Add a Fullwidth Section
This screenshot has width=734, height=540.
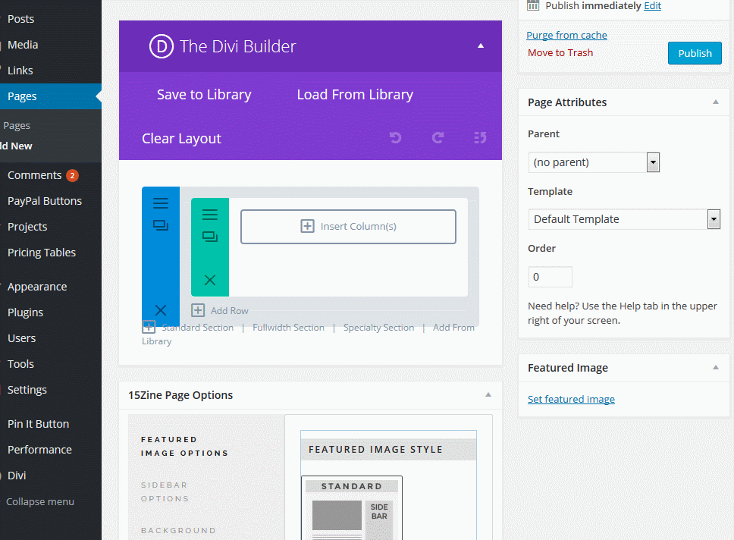(x=288, y=328)
